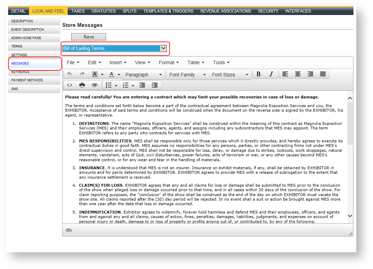Viewport: 373px width, 269px height.
Task: Justify the text alignment
Action: pyautogui.click(x=323, y=74)
